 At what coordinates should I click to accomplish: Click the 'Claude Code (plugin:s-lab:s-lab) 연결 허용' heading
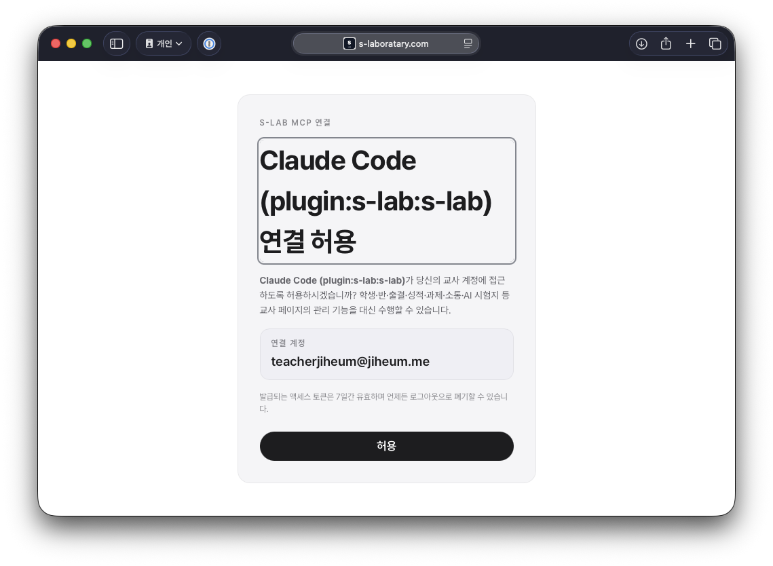387,201
